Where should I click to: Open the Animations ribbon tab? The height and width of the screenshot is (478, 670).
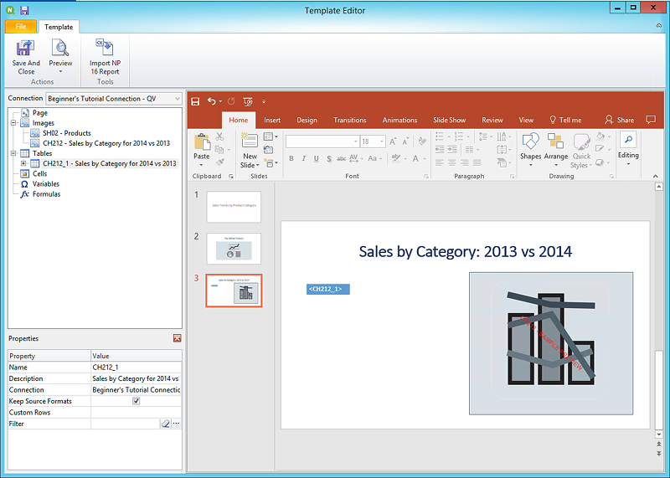(x=399, y=120)
